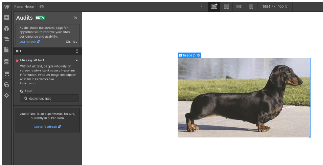Image resolution: width=323 pixels, height=165 pixels.
Task: Open the Navigator panel
Action: click(7, 39)
